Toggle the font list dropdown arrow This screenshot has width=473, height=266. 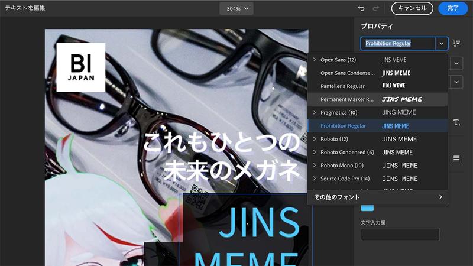(442, 43)
